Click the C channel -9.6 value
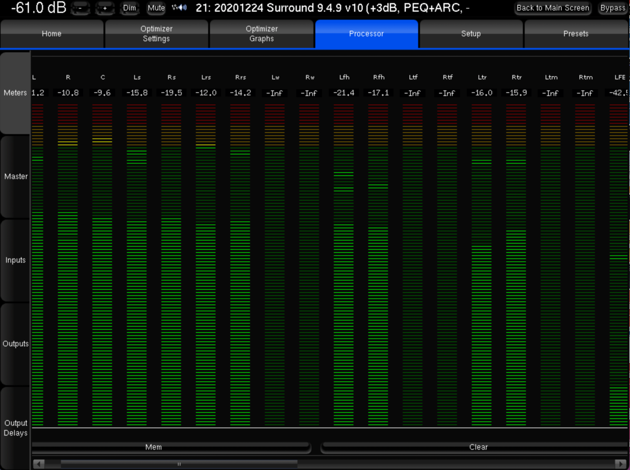The image size is (630, 470). (102, 93)
